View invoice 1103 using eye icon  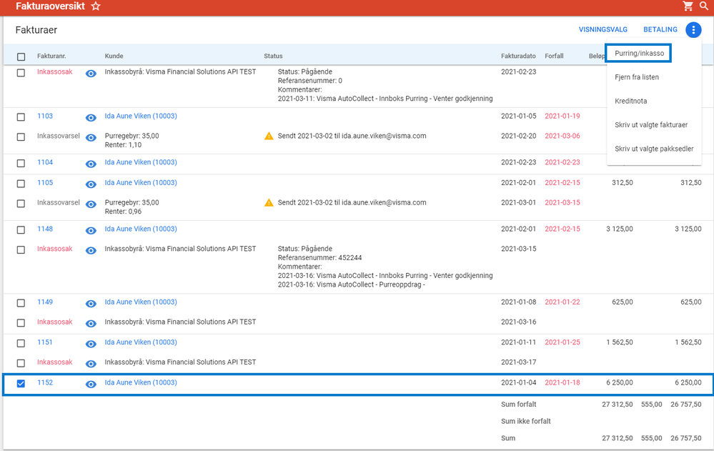[x=91, y=117]
